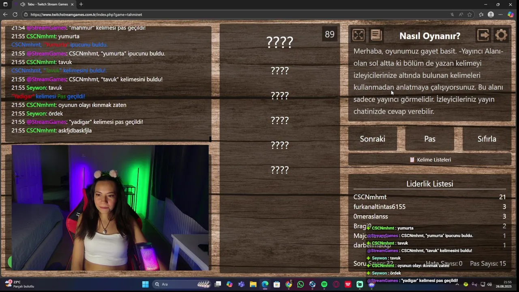Click the Nasıl Oynanır? heading
Viewport: 519px width, 292px height.
pos(430,36)
